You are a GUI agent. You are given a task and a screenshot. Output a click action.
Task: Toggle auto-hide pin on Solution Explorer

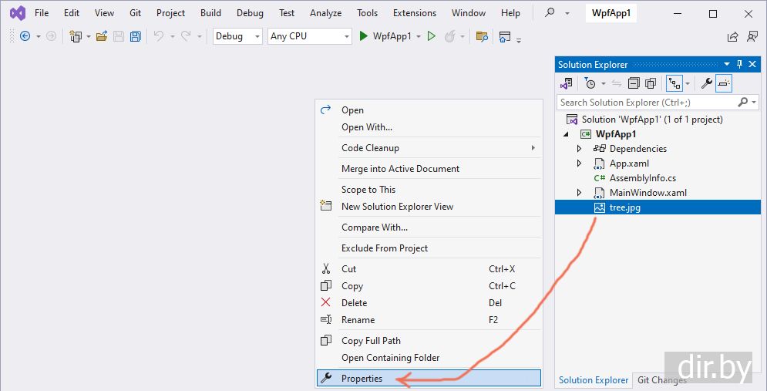point(740,65)
